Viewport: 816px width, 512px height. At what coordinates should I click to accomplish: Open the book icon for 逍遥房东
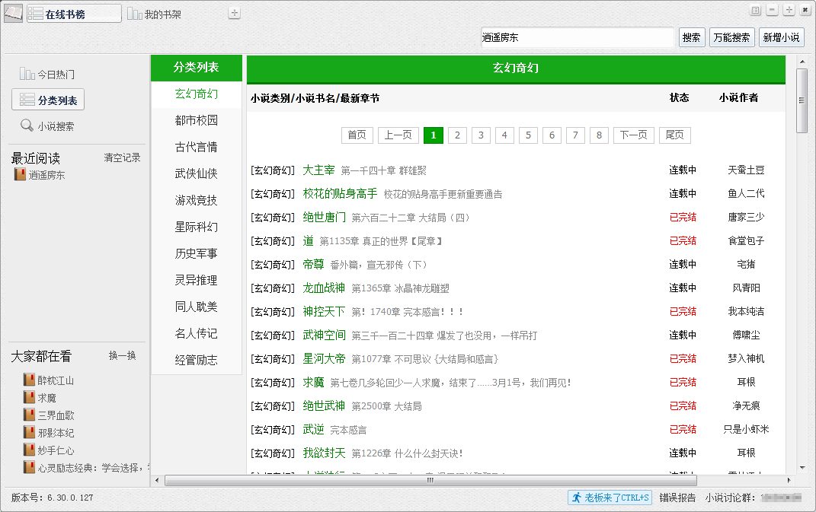[21, 175]
